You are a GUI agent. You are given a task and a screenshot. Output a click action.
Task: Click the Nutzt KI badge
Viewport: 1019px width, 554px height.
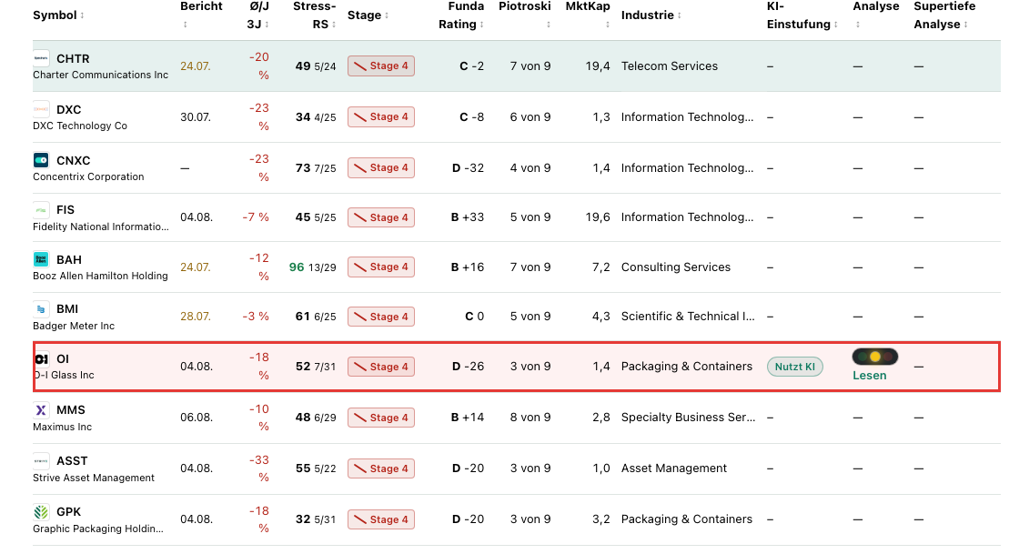tap(795, 367)
